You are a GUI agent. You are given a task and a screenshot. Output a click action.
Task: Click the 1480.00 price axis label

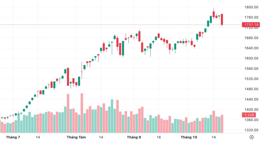pyautogui.click(x=251, y=89)
